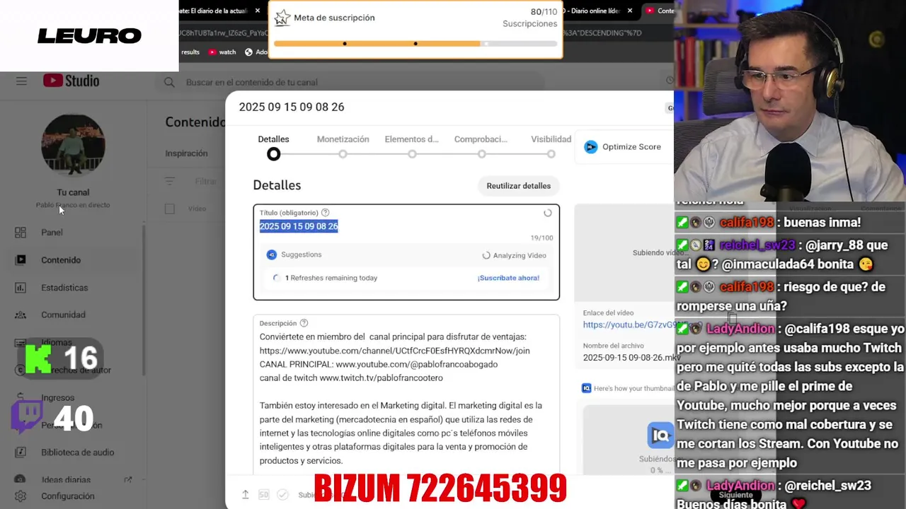Image resolution: width=906 pixels, height=509 pixels.
Task: Go to the Comprobaciones step
Action: [481, 147]
